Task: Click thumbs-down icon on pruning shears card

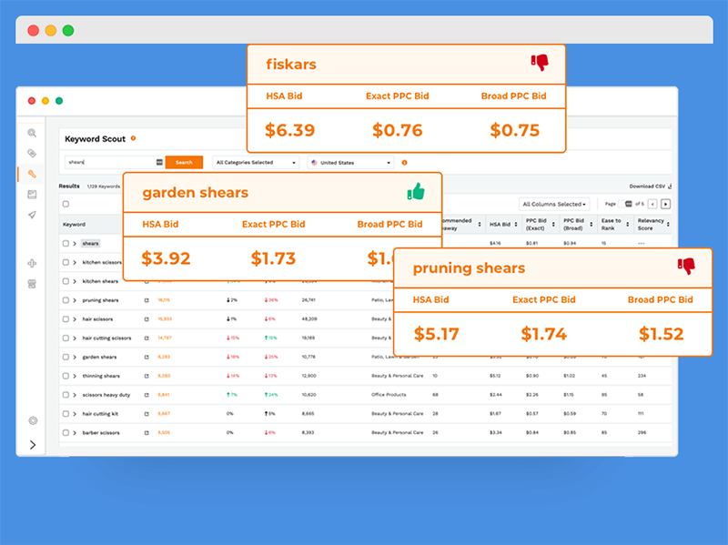Action: [686, 266]
